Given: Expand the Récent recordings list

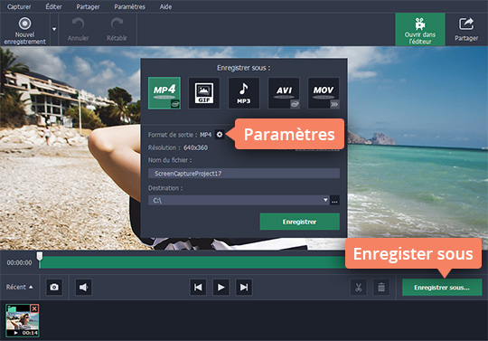Looking at the screenshot, I should (x=19, y=287).
